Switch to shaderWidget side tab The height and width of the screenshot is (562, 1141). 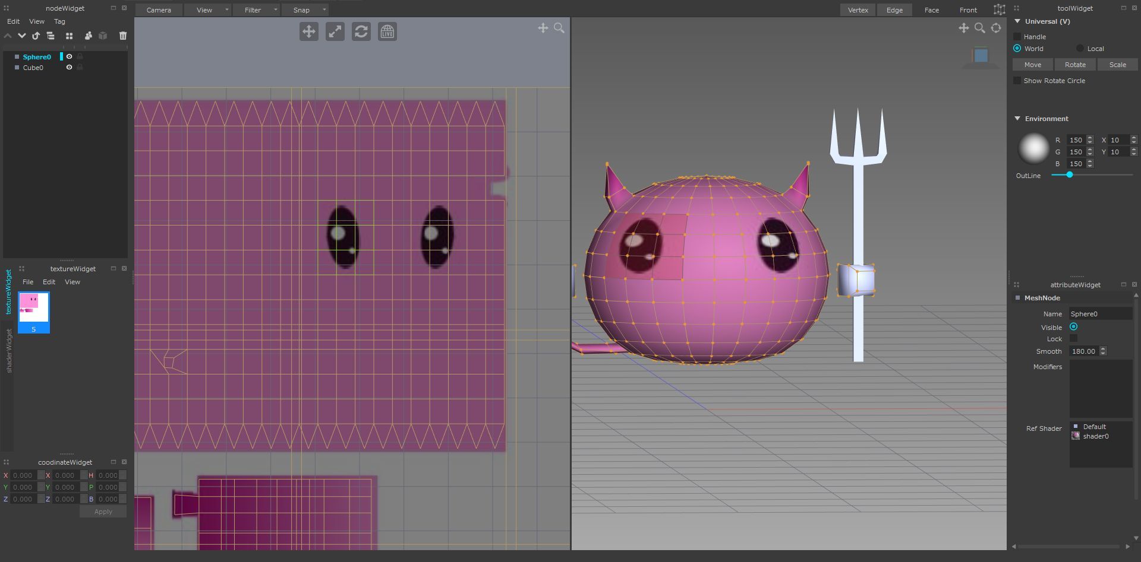(8, 350)
